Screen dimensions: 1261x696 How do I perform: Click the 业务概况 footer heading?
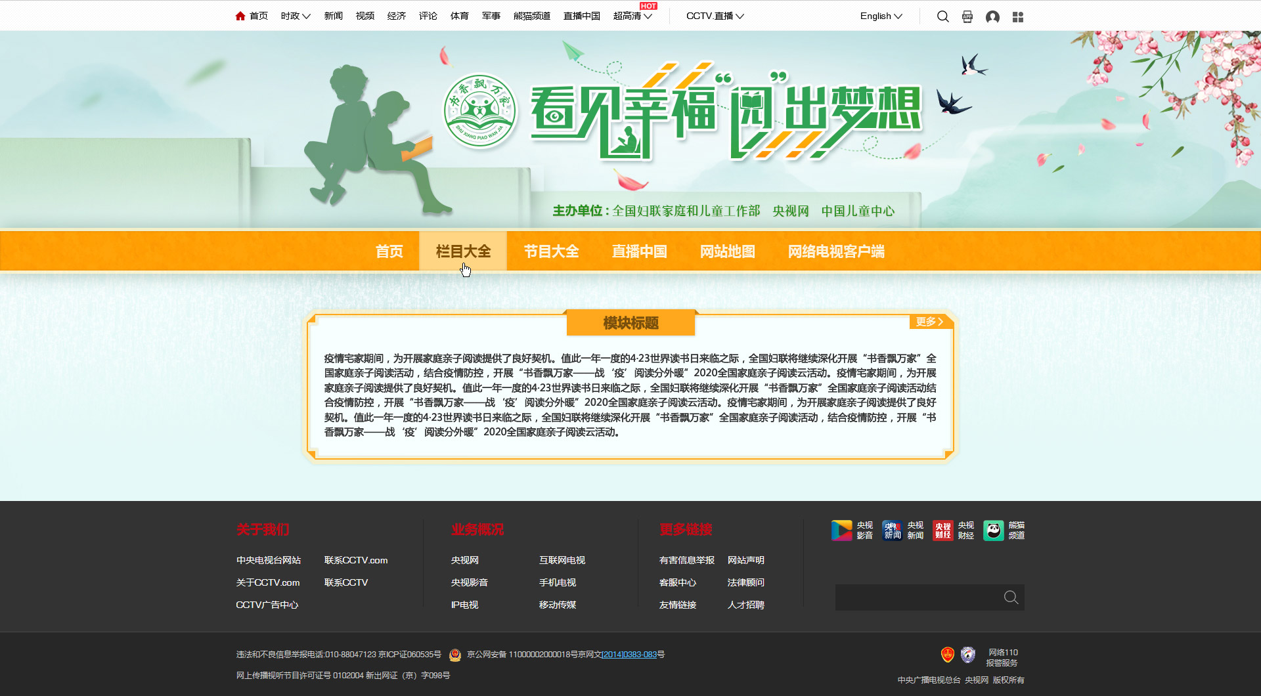[477, 529]
